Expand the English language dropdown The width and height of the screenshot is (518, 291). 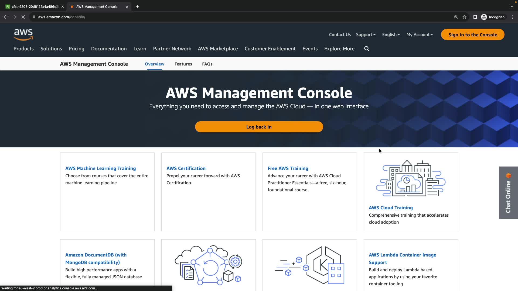point(391,35)
